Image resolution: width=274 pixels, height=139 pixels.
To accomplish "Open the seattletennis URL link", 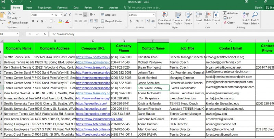I will tap(93, 57).
